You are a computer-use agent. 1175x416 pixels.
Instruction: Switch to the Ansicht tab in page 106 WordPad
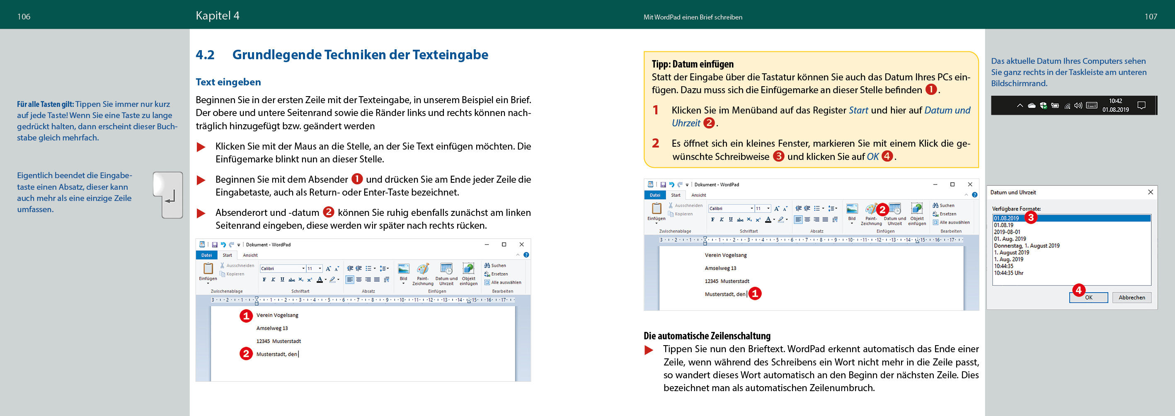point(250,255)
